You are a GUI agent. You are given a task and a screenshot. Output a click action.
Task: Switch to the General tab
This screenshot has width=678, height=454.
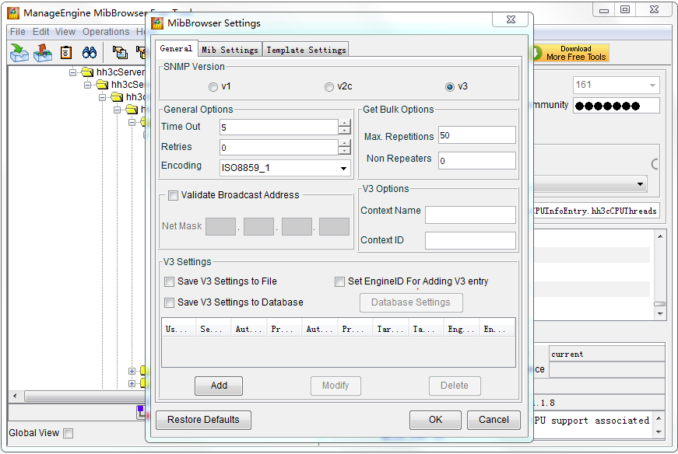tap(176, 49)
